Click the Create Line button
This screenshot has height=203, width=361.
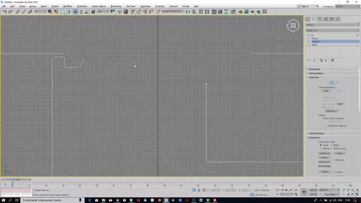325,153
